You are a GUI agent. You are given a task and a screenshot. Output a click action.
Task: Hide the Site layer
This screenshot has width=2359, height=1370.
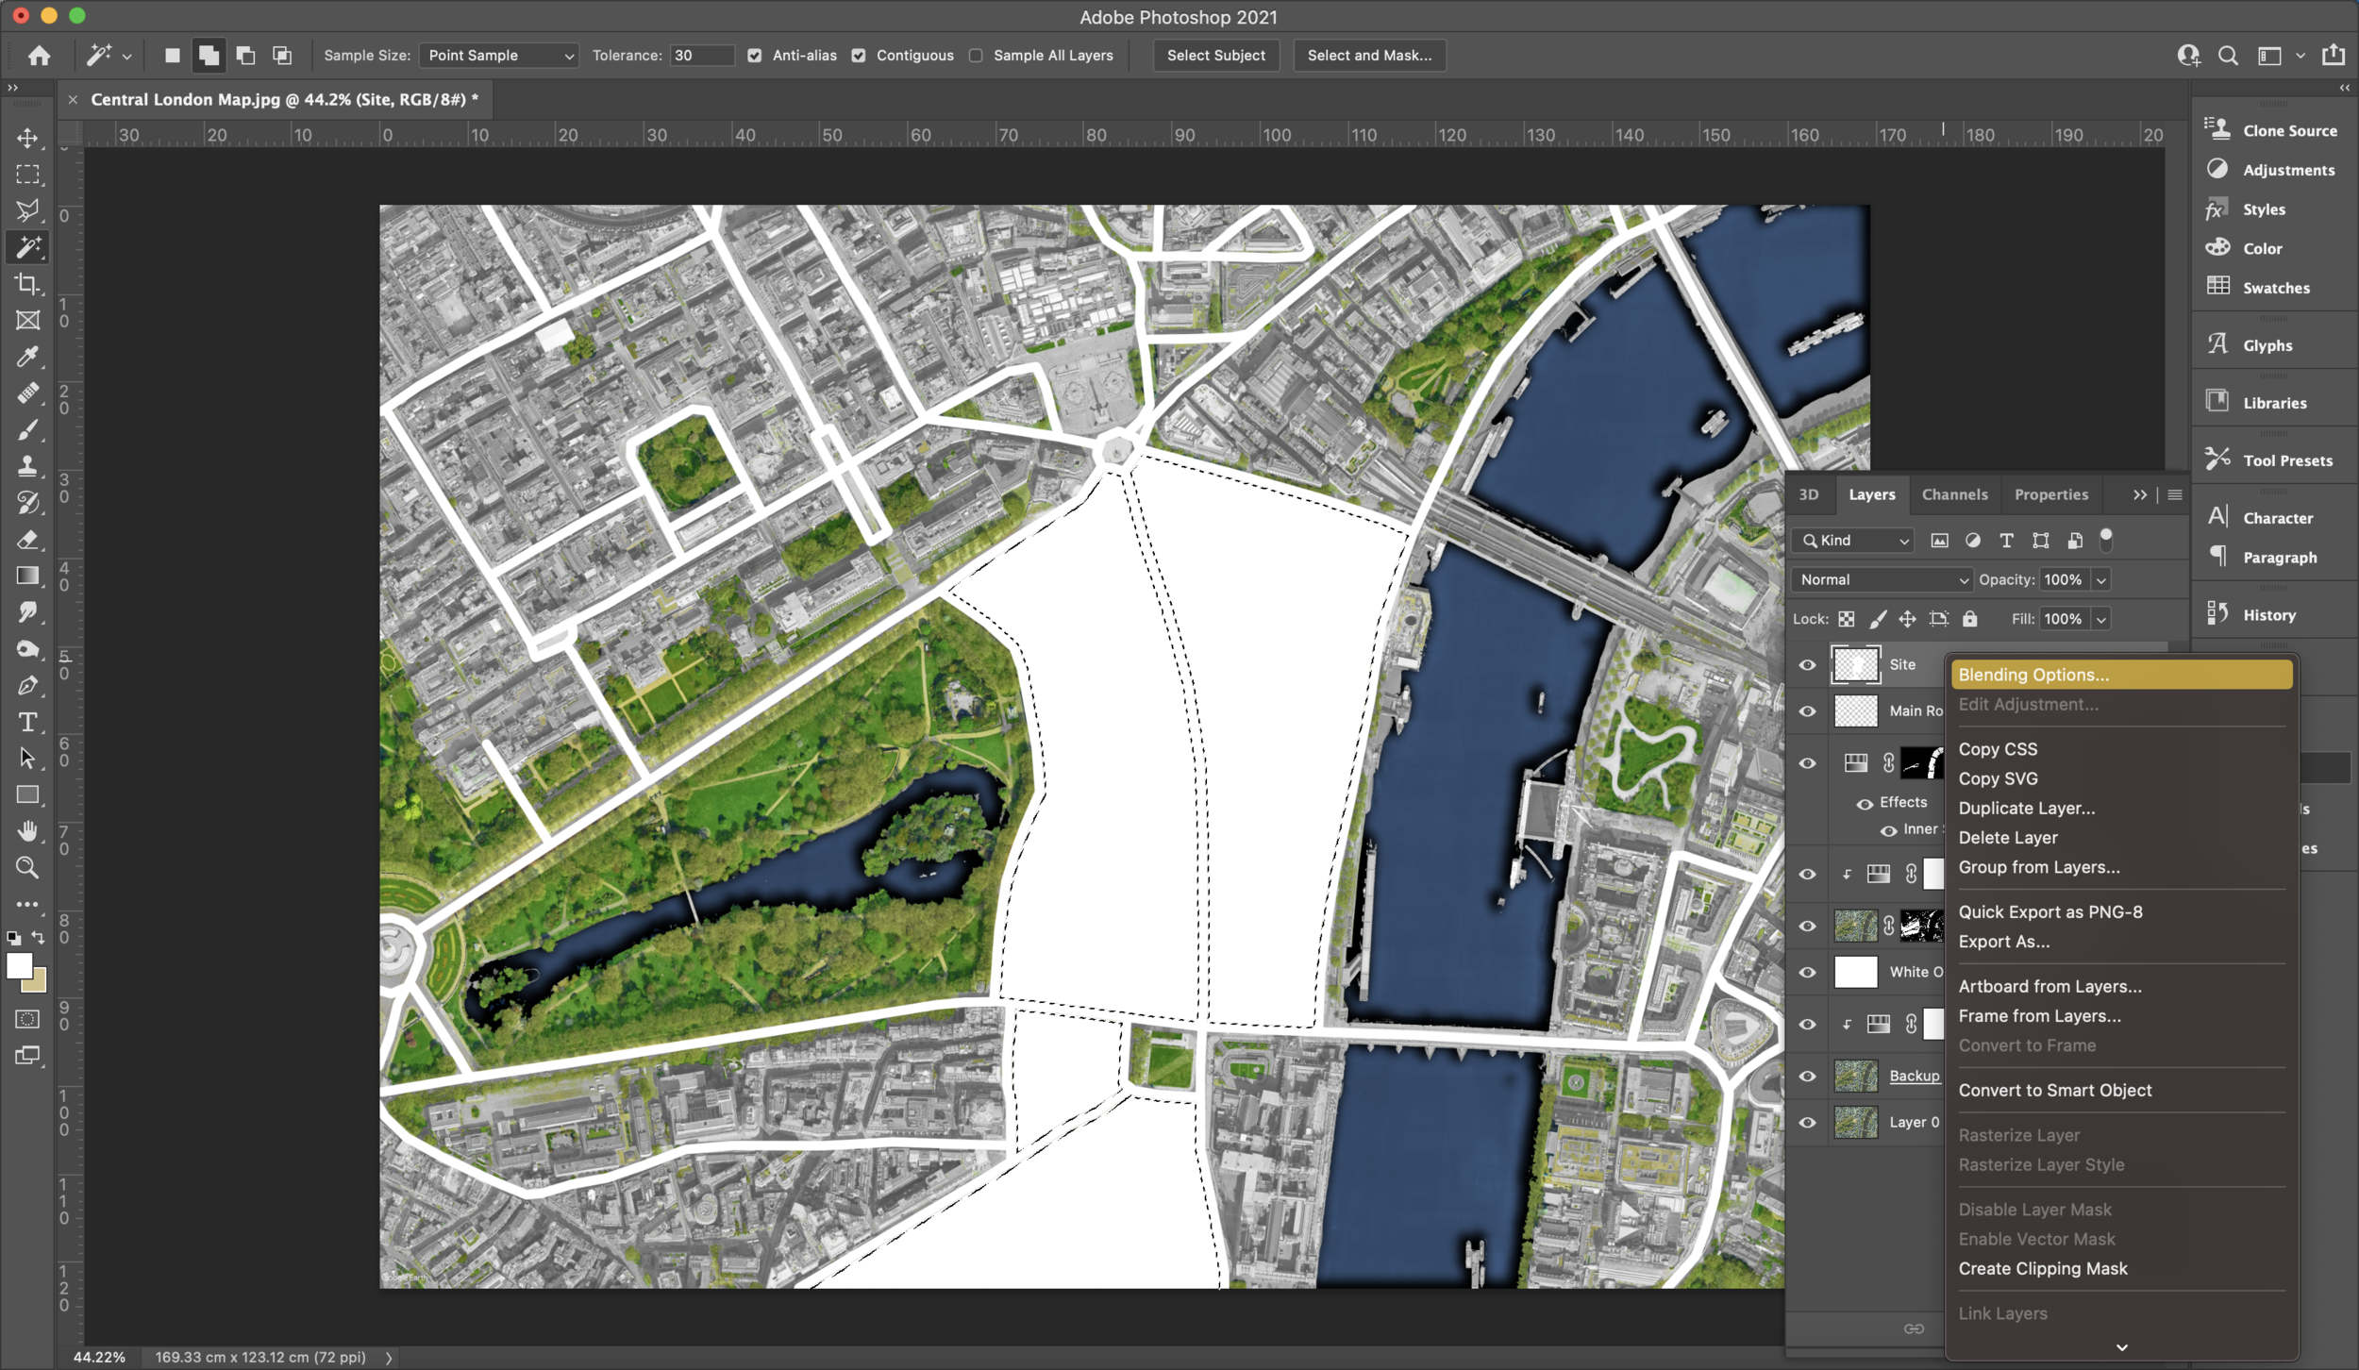coord(1807,665)
